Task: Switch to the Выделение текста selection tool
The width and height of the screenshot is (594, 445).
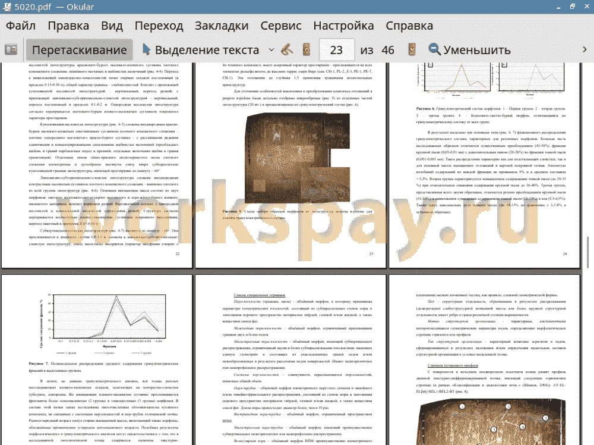Action: [x=201, y=50]
